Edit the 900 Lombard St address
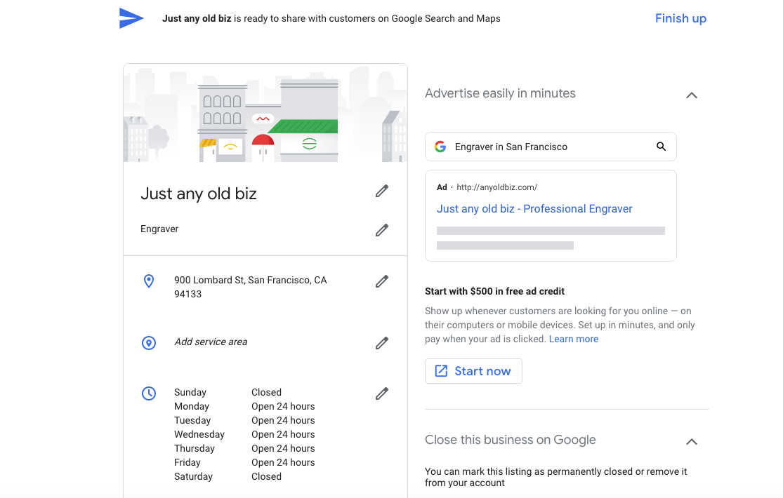783x498 pixels. point(382,281)
